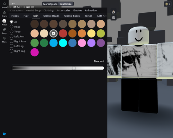
Task: Select the Left Leg radio button
Action: 11,46
